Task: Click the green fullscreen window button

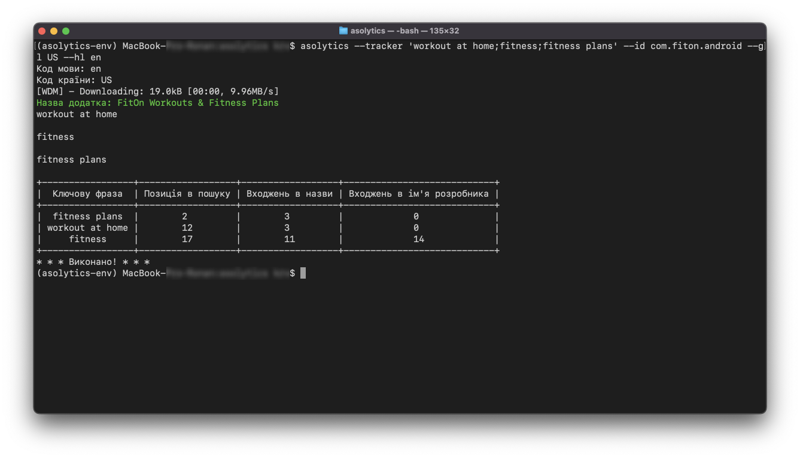Action: click(x=66, y=30)
